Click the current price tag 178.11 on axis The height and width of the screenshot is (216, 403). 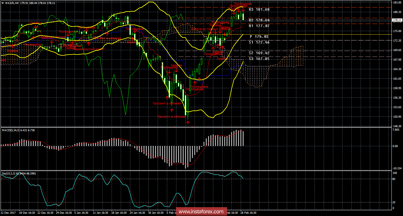click(397, 20)
